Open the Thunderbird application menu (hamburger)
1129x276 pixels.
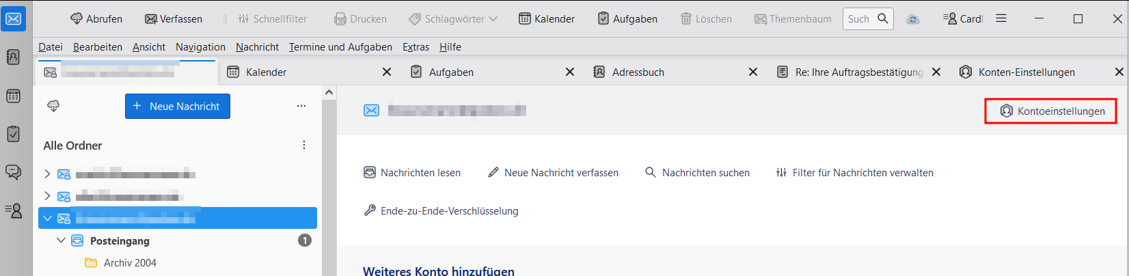coord(1001,18)
